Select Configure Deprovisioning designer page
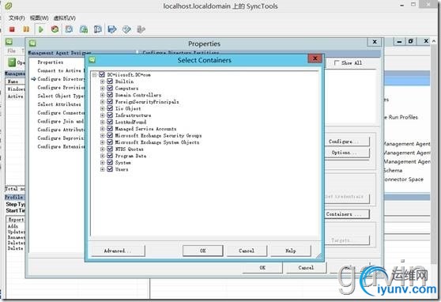441x302 pixels. tap(61, 138)
